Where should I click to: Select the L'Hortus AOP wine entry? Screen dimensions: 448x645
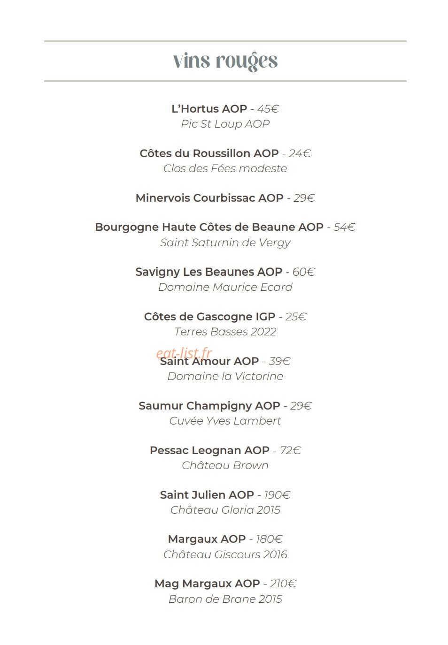225,109
